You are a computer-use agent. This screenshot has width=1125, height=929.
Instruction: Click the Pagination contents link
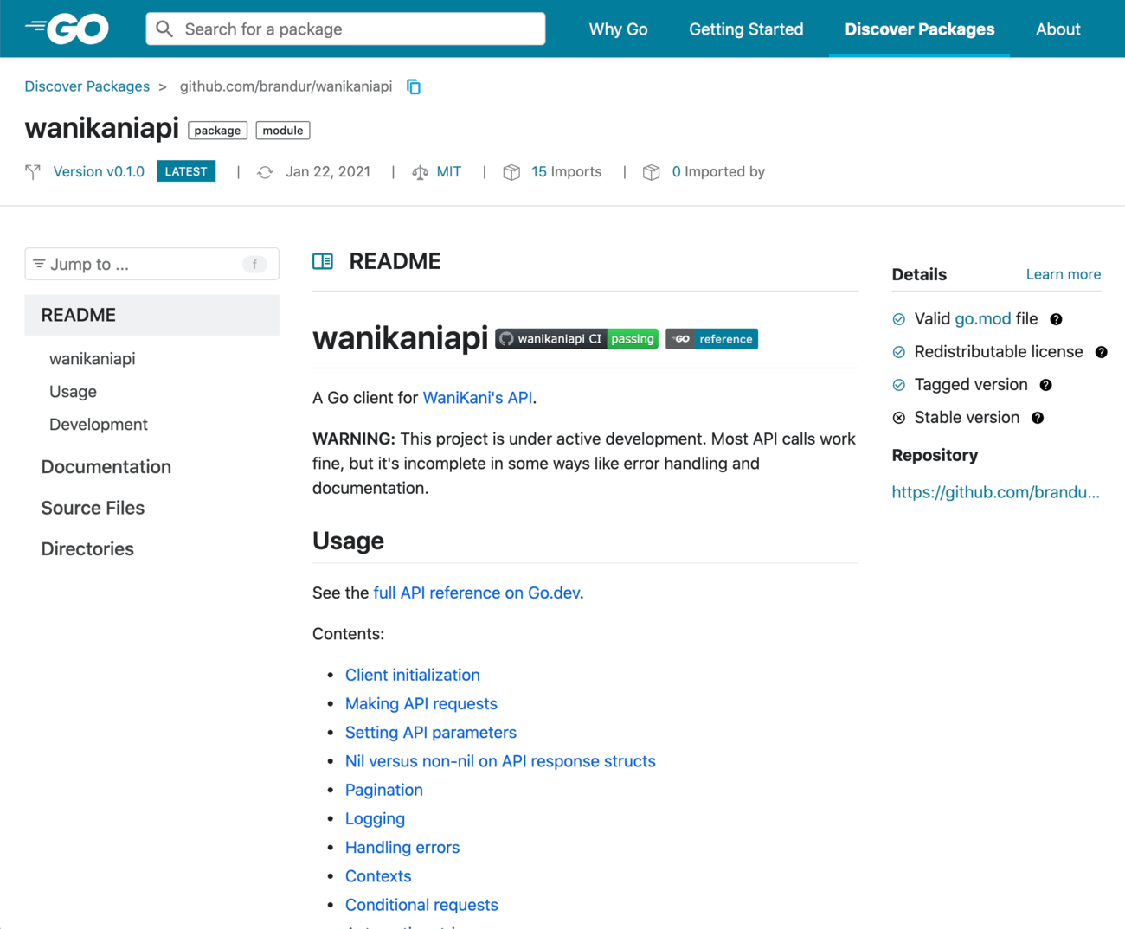click(383, 790)
